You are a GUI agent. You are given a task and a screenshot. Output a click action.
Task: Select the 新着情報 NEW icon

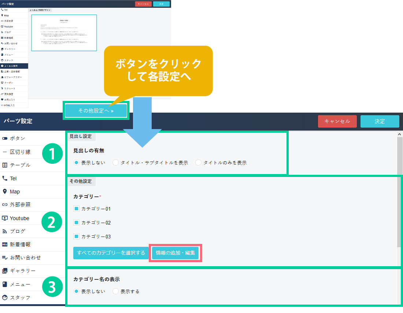(5, 244)
